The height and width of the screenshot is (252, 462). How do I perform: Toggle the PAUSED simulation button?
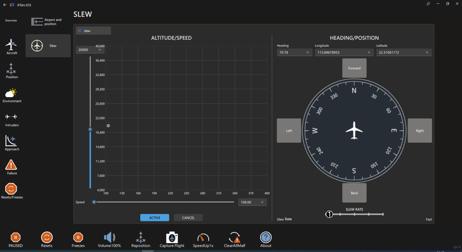click(x=15, y=237)
